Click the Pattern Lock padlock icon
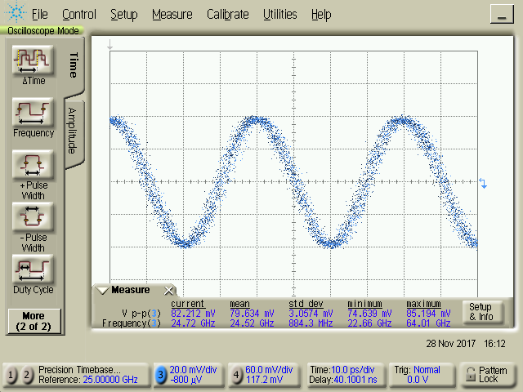 pyautogui.click(x=468, y=374)
